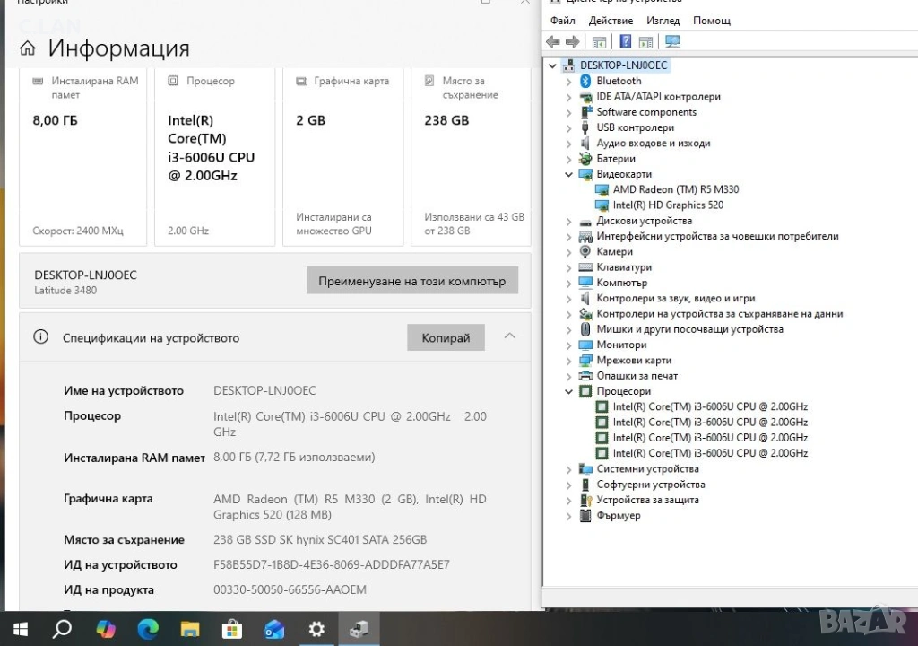The image size is (918, 646).
Task: Select the AMD Radeon R5 M330 device
Action: [675, 189]
